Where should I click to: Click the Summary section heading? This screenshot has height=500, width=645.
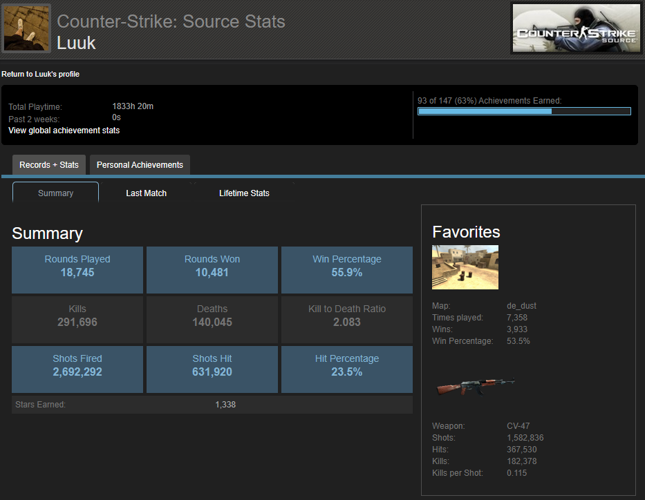tap(47, 233)
